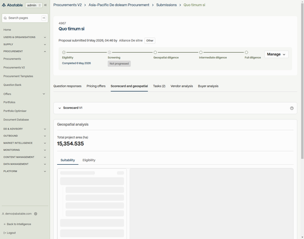Click Asia-Pacific De doleam Procurement breadcrumb
Image resolution: width=304 pixels, height=239 pixels.
tap(119, 5)
